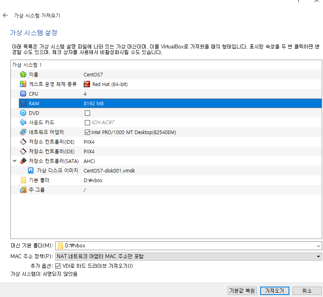Toggle VDI로 하드 드라이브 가져오기 checkbox
Viewport: 323px width, 297px height.
58,266
